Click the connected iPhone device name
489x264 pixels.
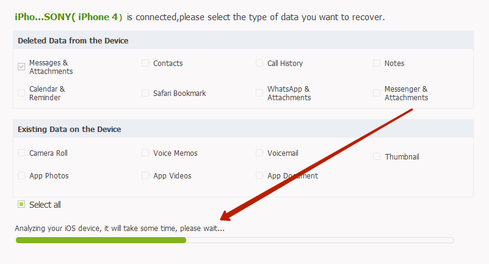coord(68,16)
